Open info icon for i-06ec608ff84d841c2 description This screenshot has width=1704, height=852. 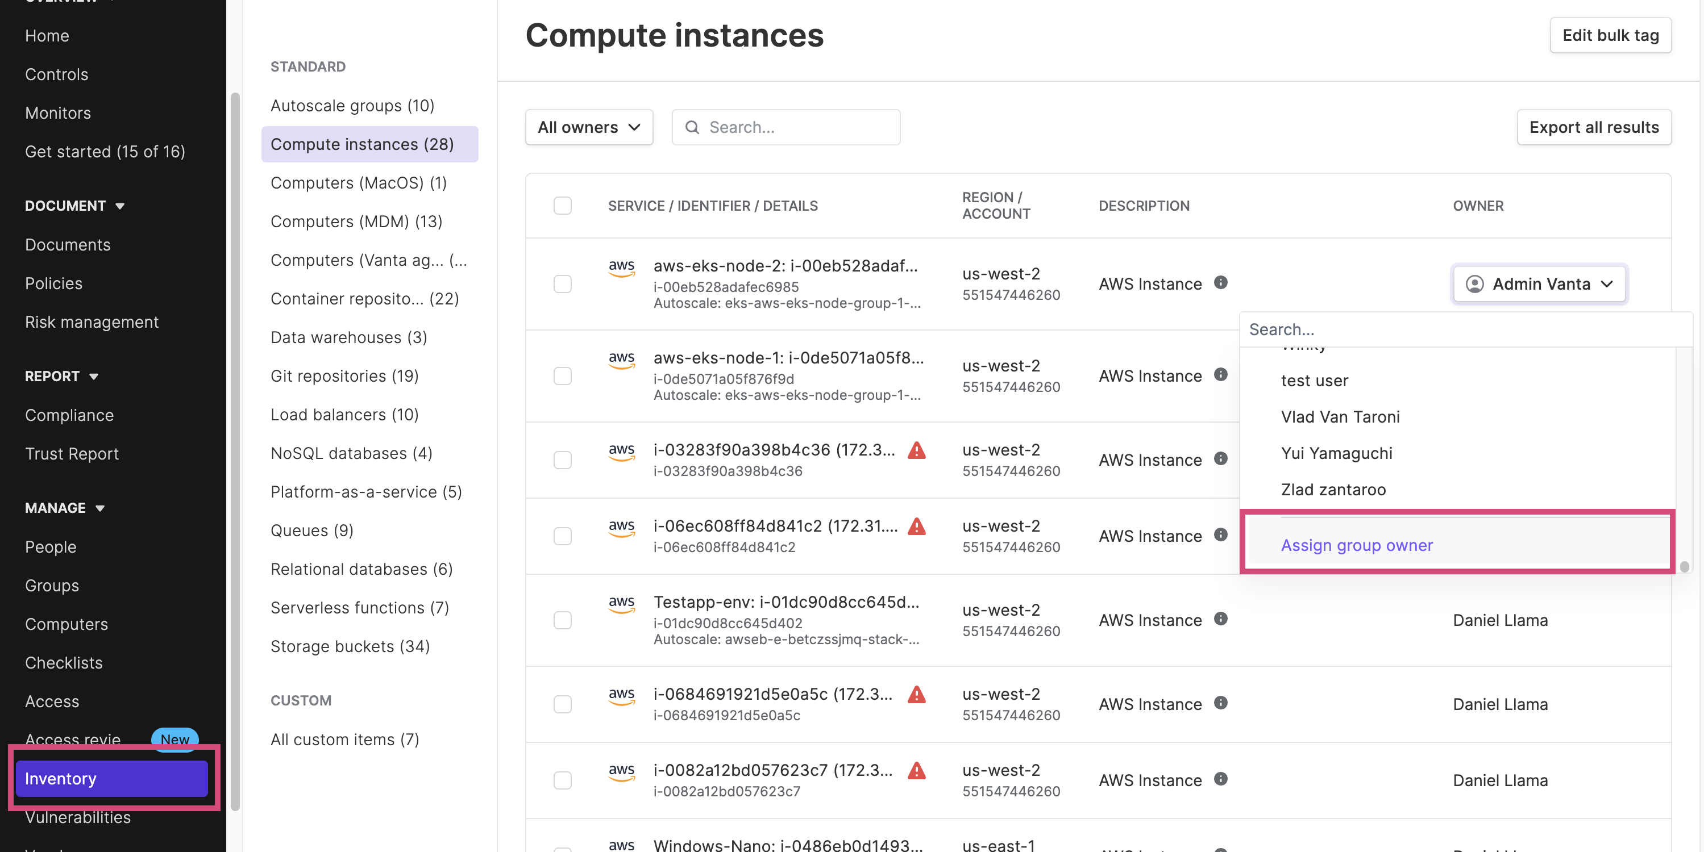1220,534
